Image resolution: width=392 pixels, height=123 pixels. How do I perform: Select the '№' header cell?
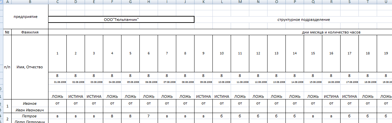click(7, 32)
